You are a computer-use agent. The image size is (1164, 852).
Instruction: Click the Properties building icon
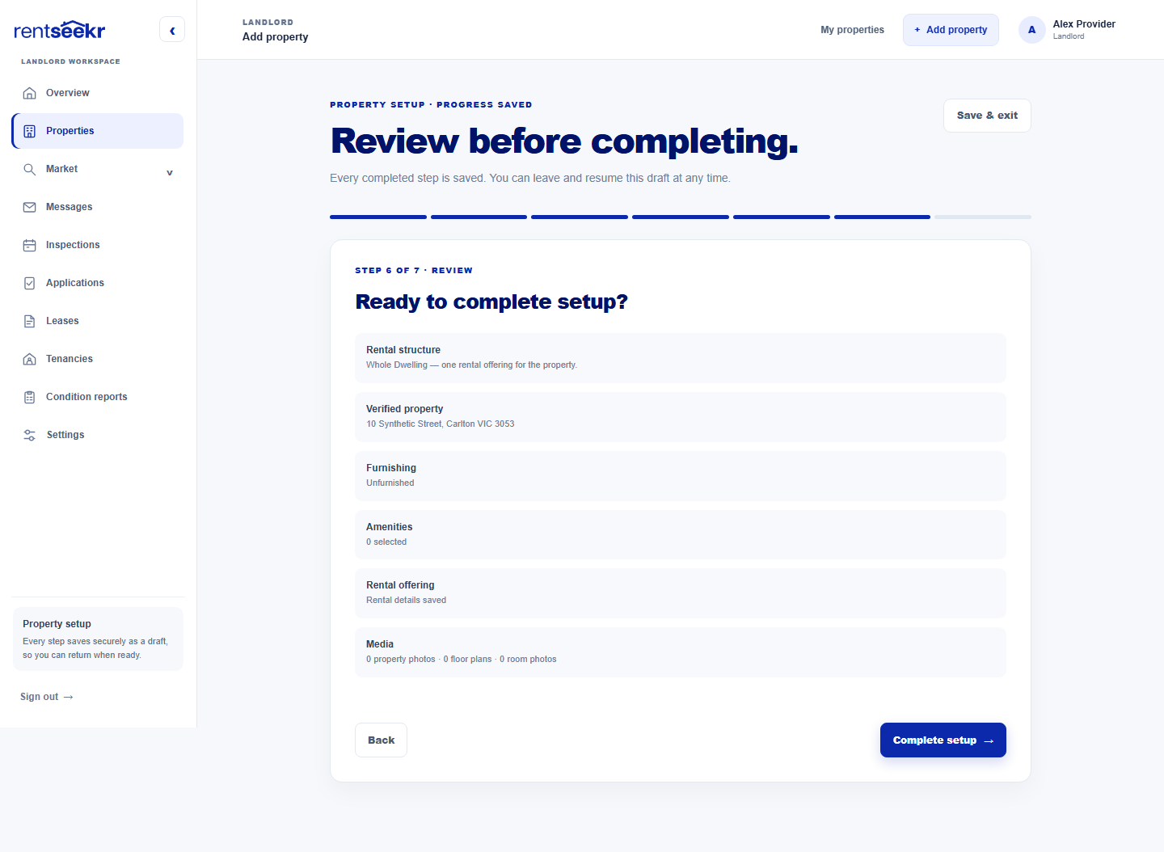point(30,131)
